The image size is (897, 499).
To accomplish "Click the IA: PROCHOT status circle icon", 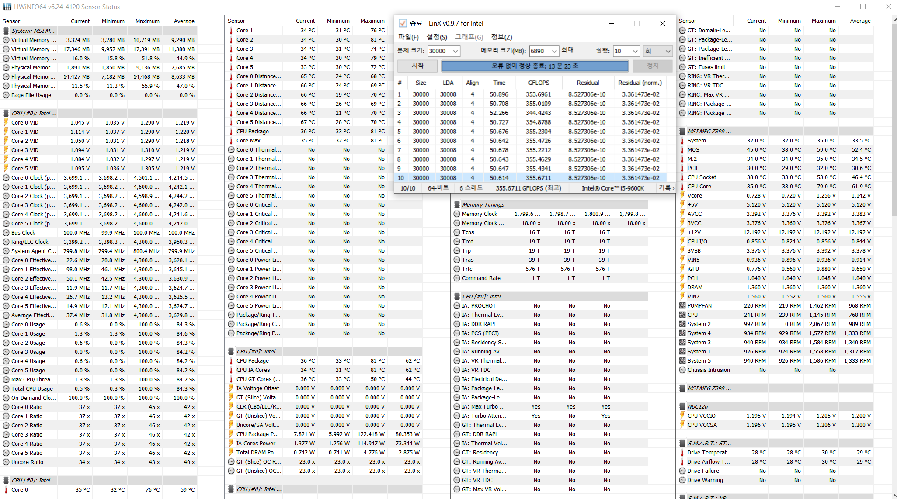I will point(457,305).
